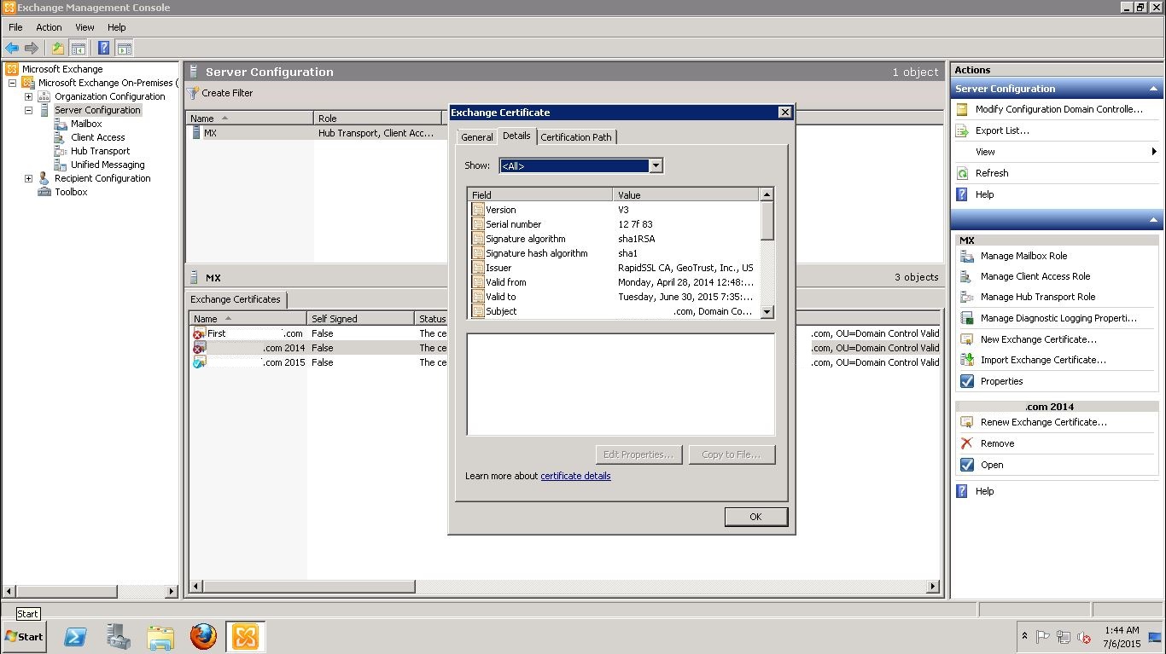Click the Exchange Management Console taskbar icon
The height and width of the screenshot is (654, 1166).
[x=245, y=636]
